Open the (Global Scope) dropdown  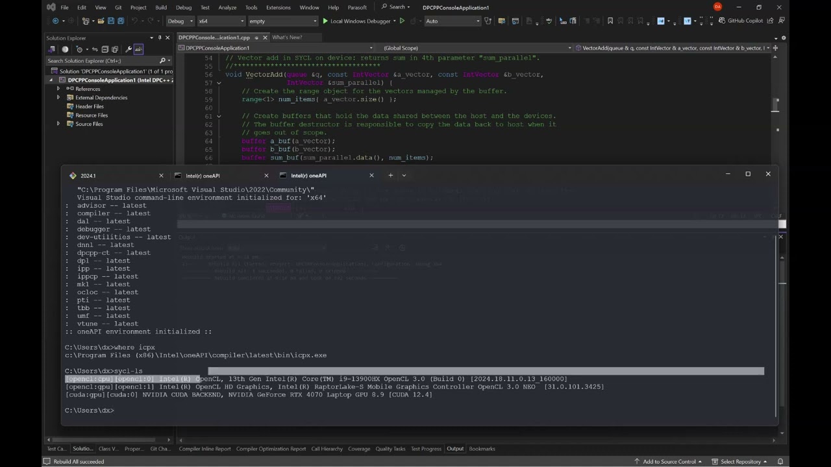[x=475, y=48]
